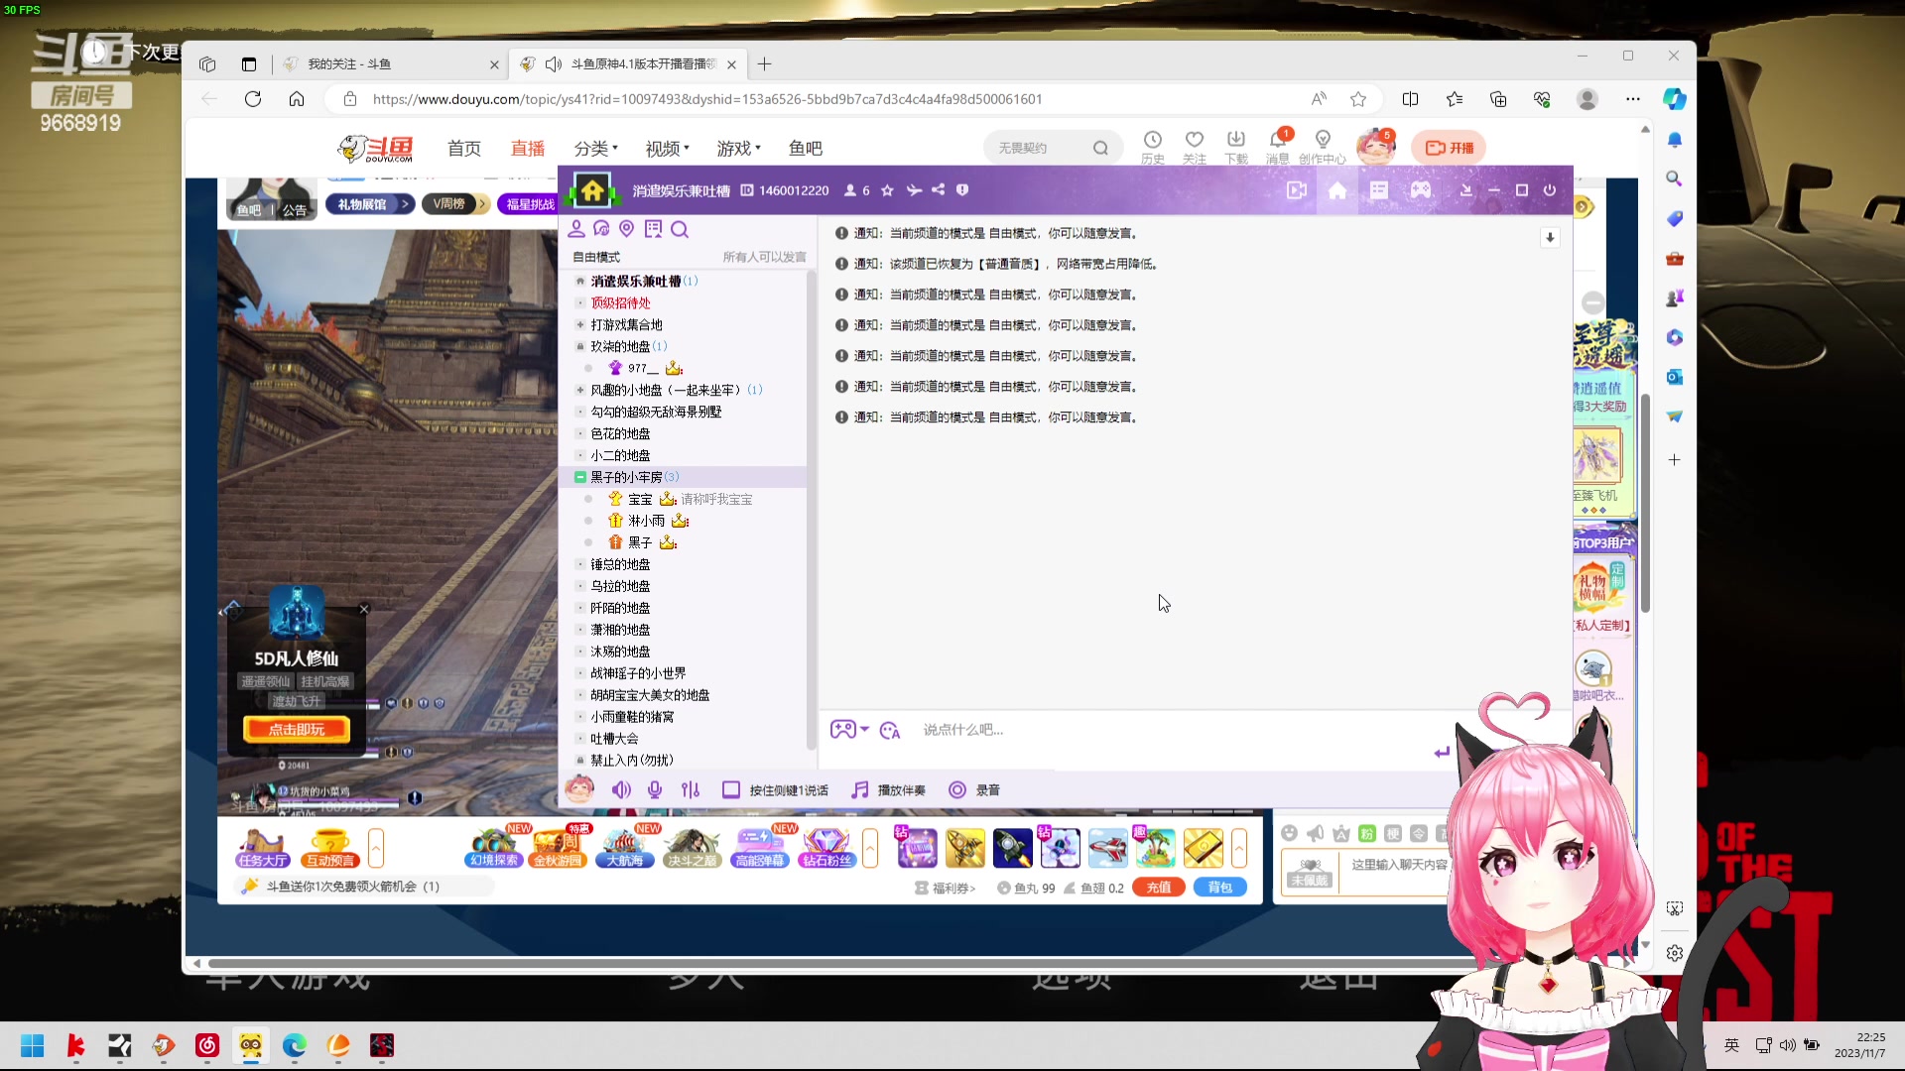The width and height of the screenshot is (1905, 1071).
Task: Open 首页 in Douyu navigation
Action: pyautogui.click(x=464, y=149)
